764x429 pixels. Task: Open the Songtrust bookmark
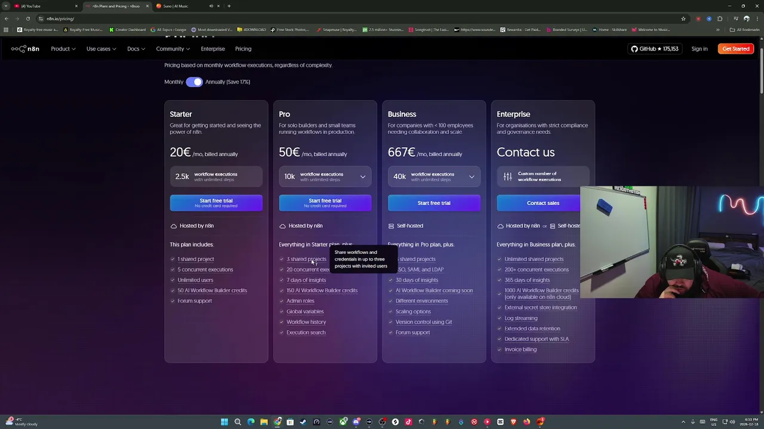[x=429, y=30]
